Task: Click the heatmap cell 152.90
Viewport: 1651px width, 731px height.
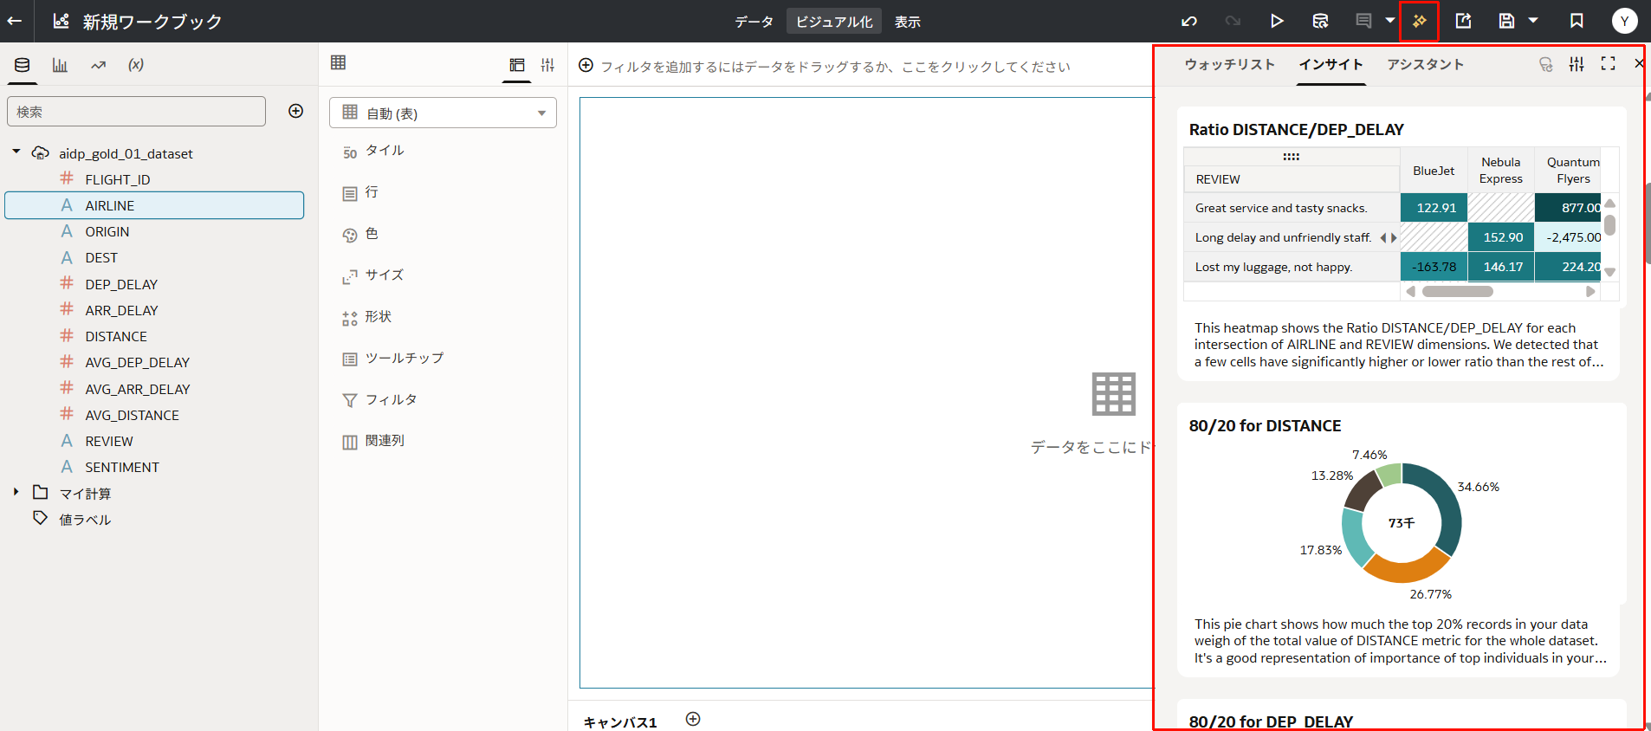Action: coord(1501,237)
